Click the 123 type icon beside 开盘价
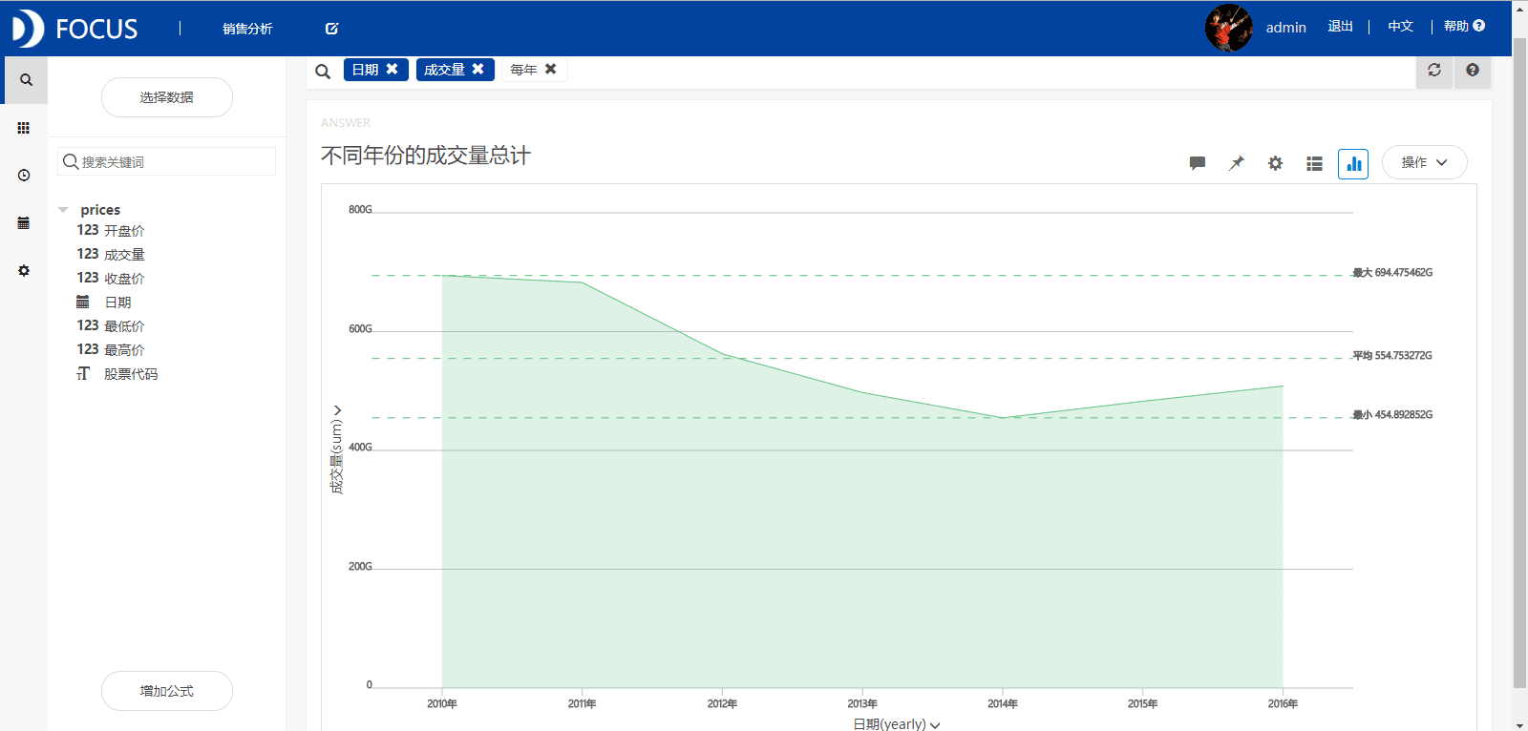1528x731 pixels. [x=88, y=230]
